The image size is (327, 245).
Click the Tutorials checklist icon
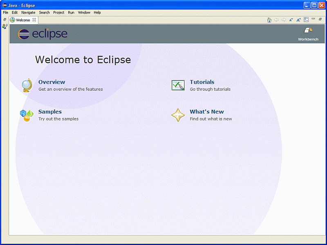[x=178, y=85]
